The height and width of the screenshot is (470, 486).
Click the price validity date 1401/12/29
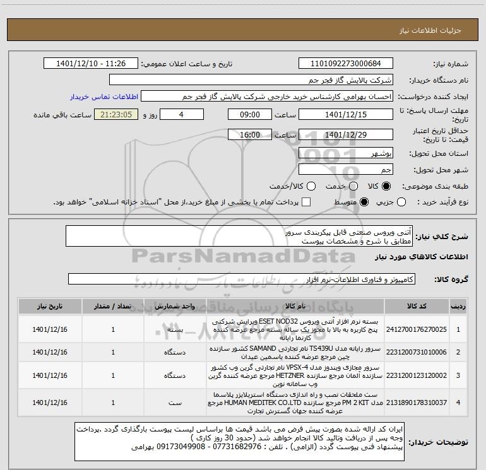(346, 135)
